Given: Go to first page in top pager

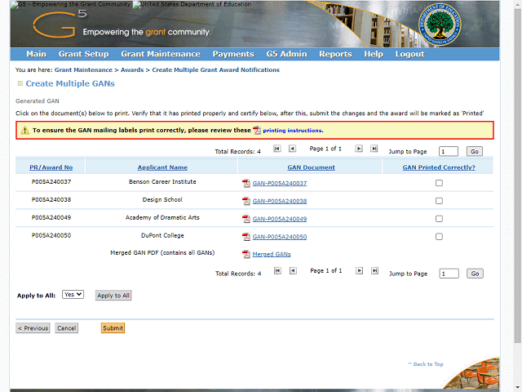Looking at the screenshot, I should click(x=277, y=149).
